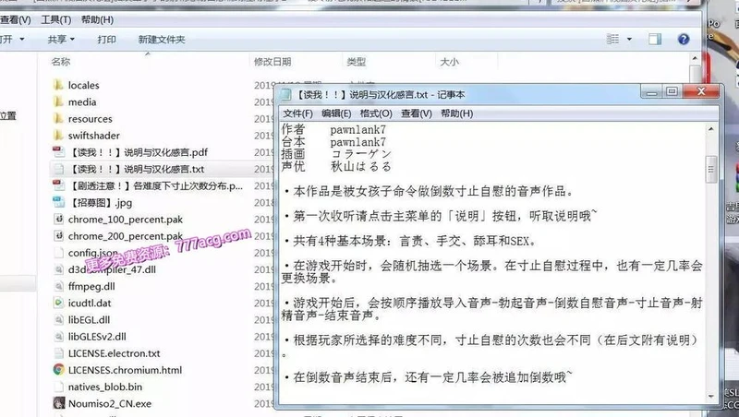Click Explorer file list scroll up arrow
The height and width of the screenshot is (417, 739).
[695, 58]
